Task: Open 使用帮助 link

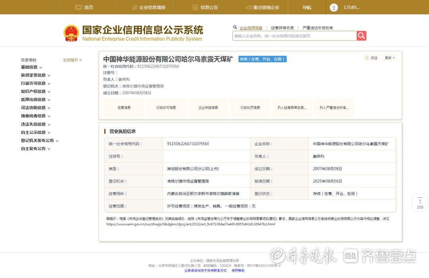Action: pyautogui.click(x=238, y=270)
